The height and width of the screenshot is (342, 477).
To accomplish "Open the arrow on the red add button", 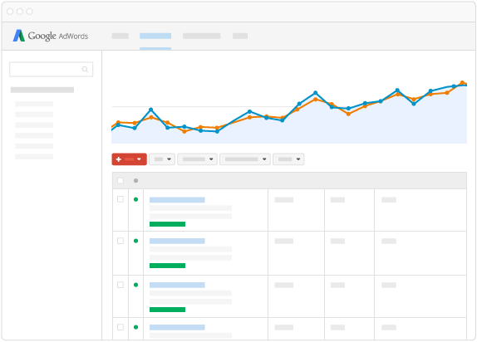I will coord(139,159).
